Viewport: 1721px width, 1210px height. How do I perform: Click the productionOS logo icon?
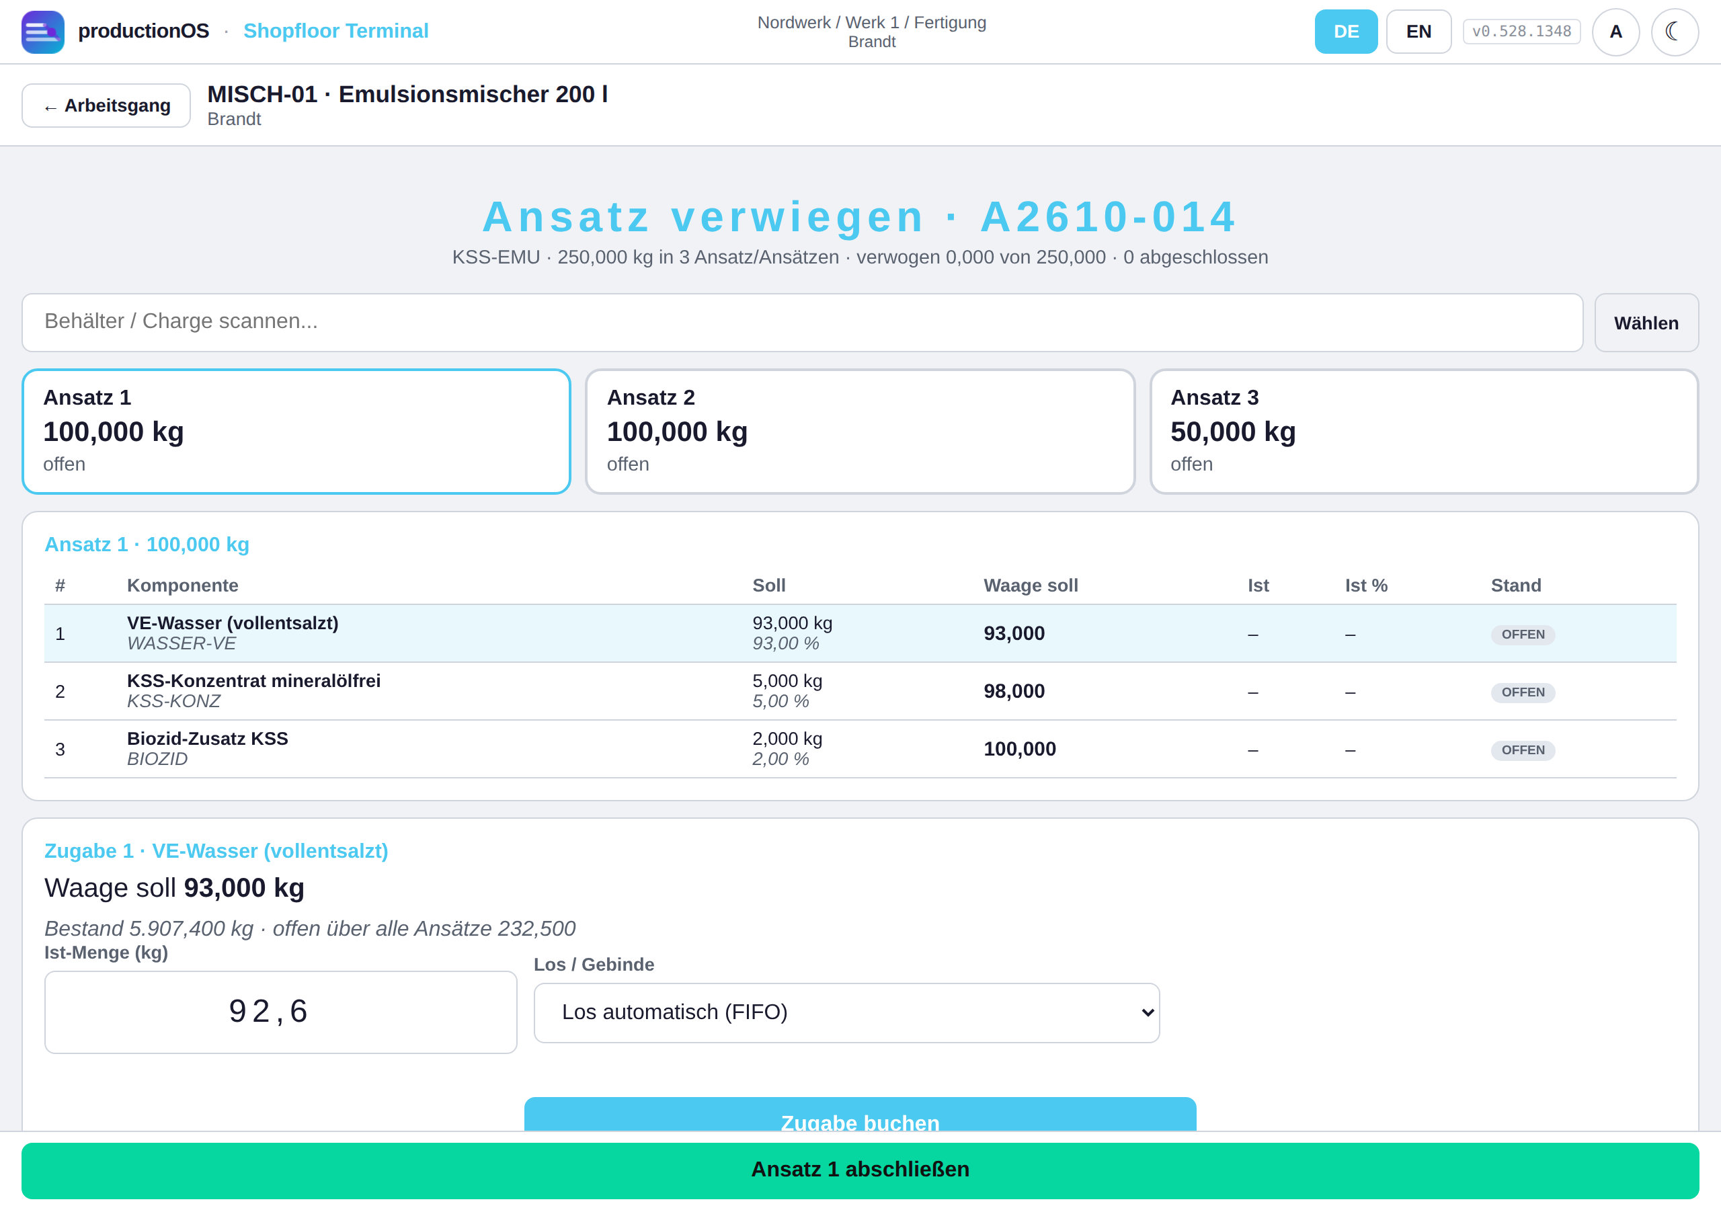[x=43, y=32]
